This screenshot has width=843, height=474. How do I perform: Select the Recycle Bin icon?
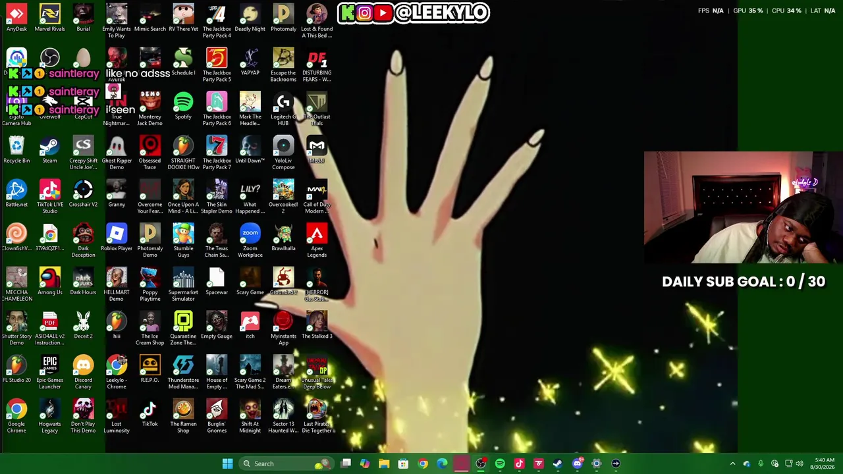16,149
